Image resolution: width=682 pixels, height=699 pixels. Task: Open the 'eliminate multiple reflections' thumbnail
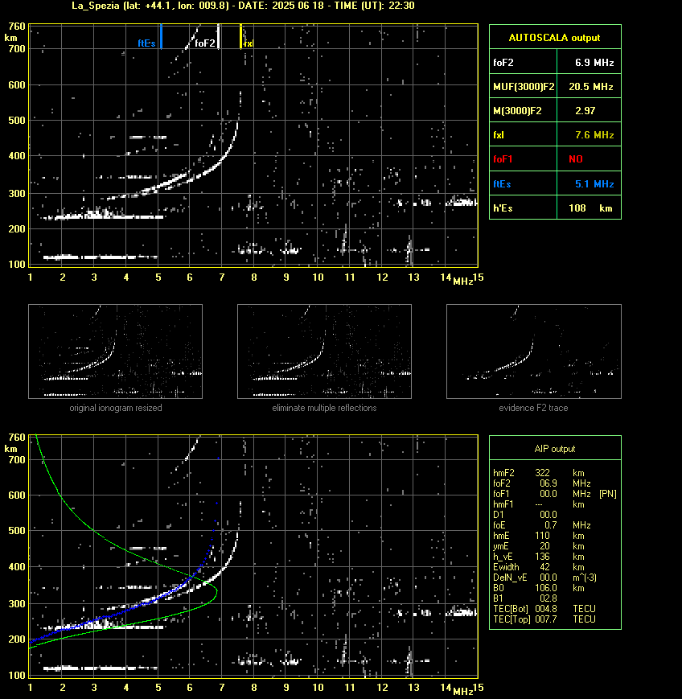[x=324, y=352]
